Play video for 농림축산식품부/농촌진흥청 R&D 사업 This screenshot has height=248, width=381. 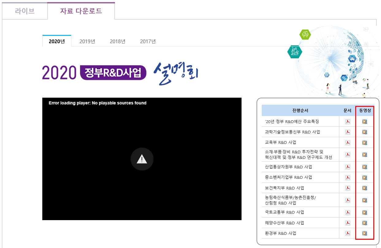tap(364, 200)
